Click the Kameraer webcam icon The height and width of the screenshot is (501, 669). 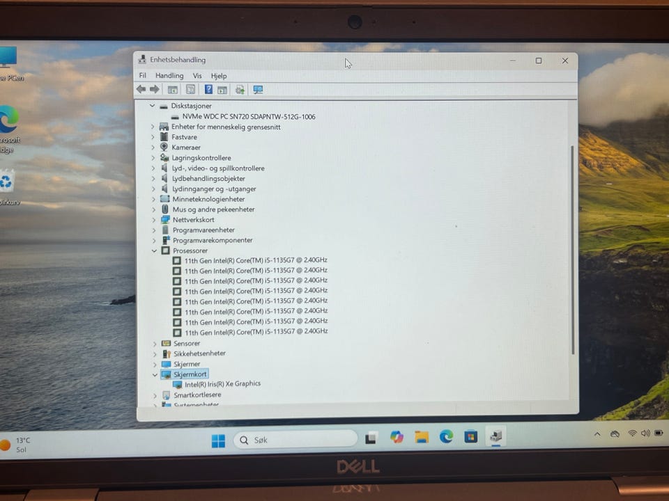164,147
